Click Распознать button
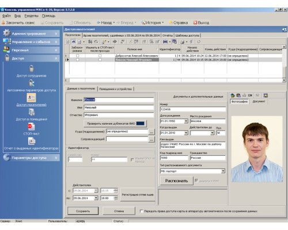288x230 pixels. pyautogui.click(x=176, y=181)
